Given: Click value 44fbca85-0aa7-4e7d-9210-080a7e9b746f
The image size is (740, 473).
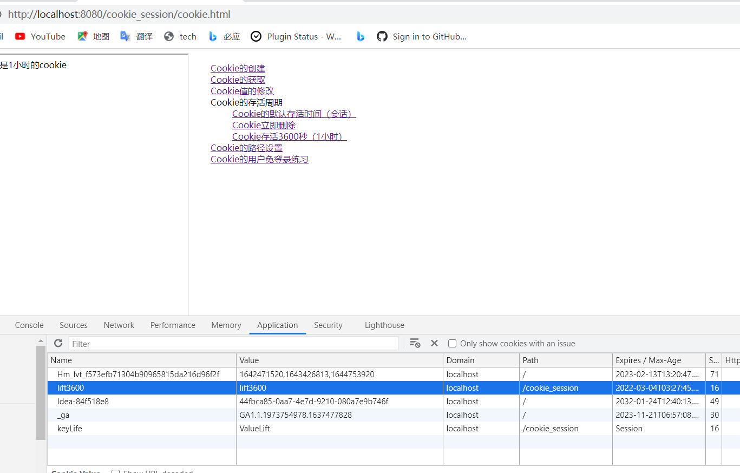Looking at the screenshot, I should click(x=339, y=402).
